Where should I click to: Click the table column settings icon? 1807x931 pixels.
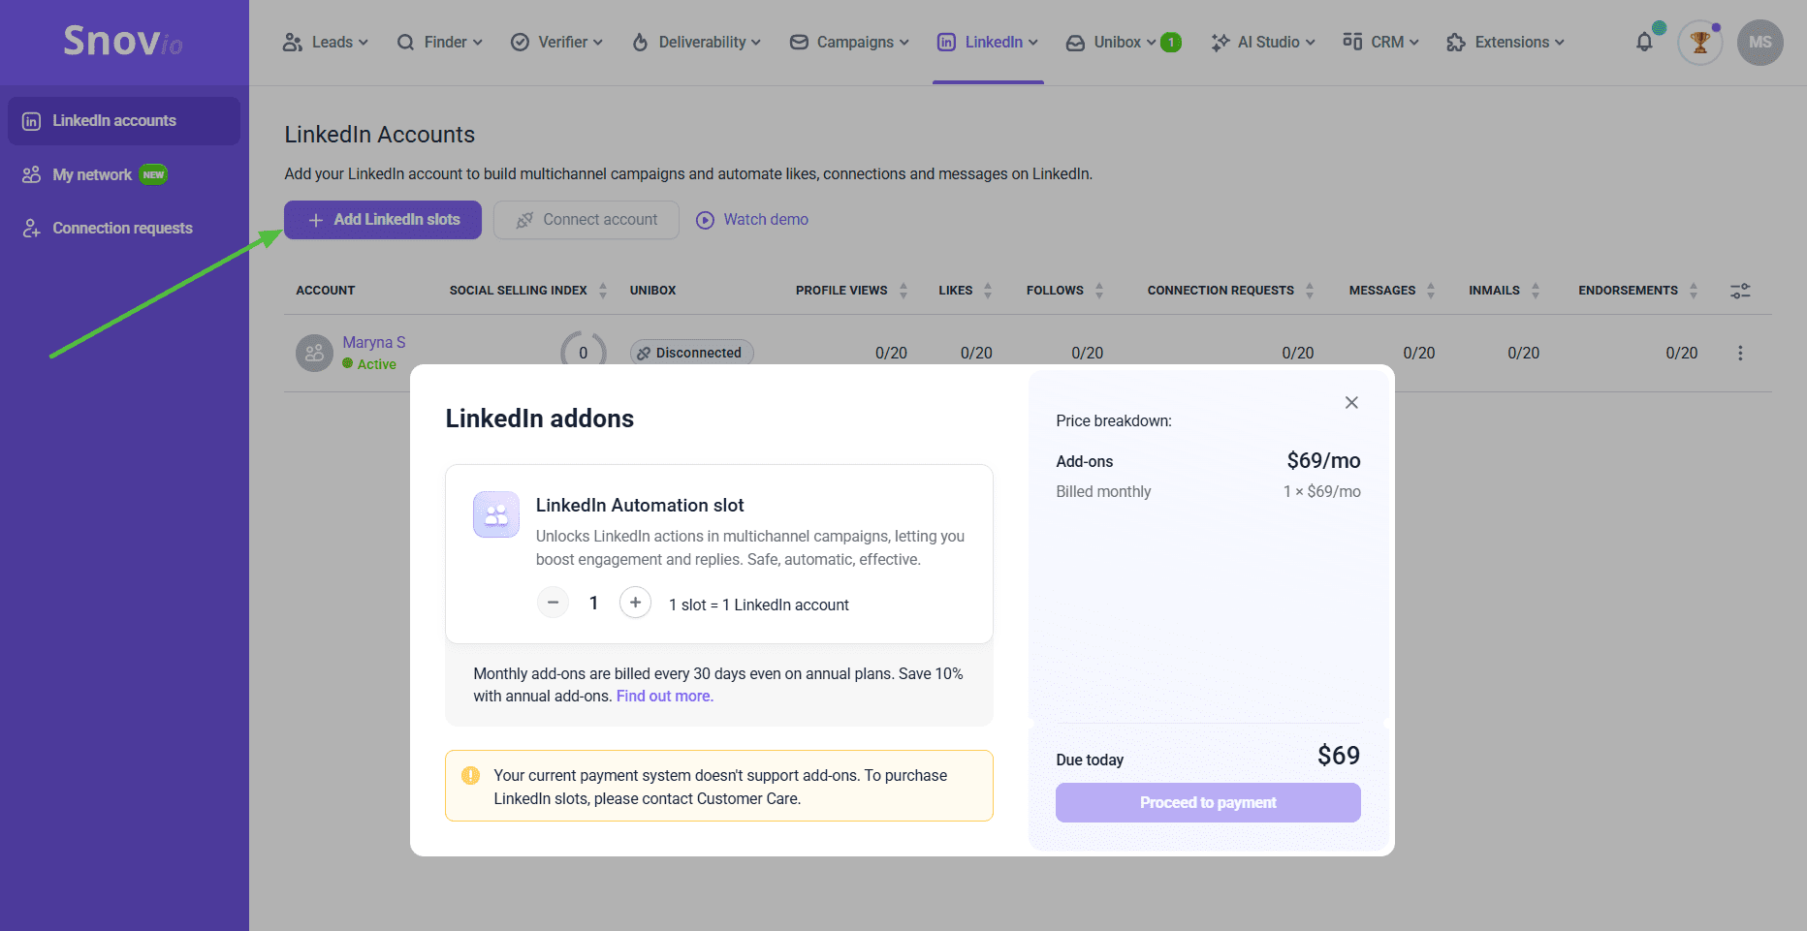(x=1740, y=291)
